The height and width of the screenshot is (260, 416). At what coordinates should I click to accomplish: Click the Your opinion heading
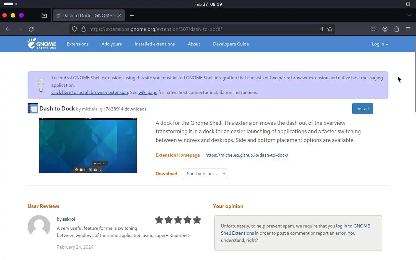click(x=228, y=206)
